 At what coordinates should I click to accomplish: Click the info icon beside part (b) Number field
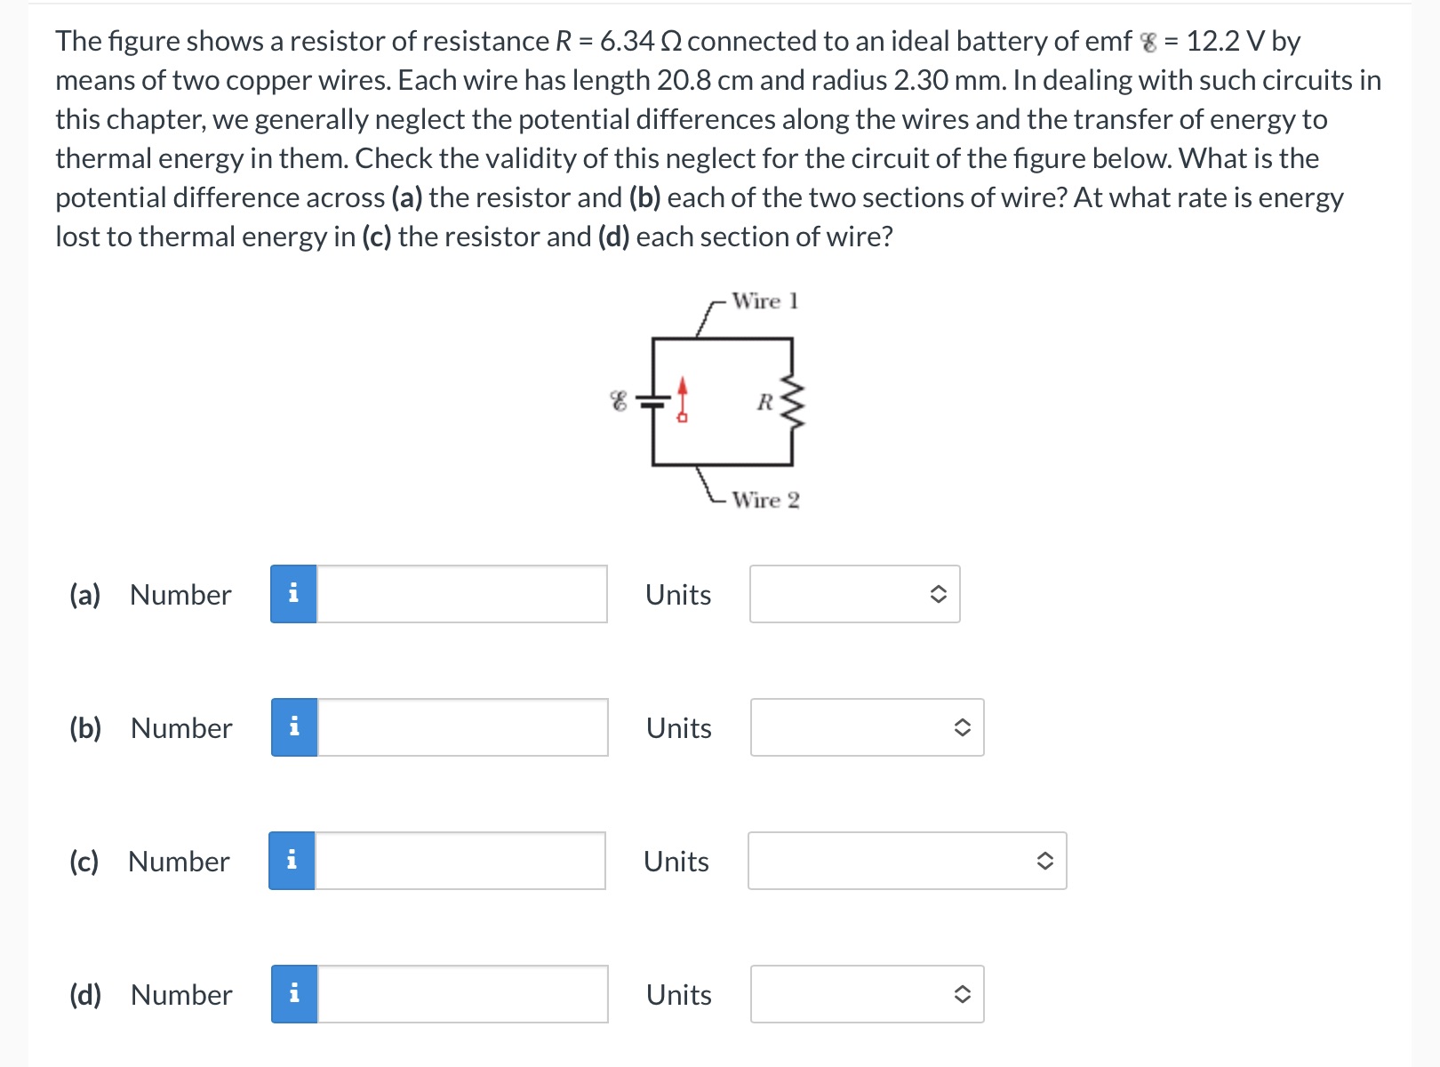tap(293, 727)
